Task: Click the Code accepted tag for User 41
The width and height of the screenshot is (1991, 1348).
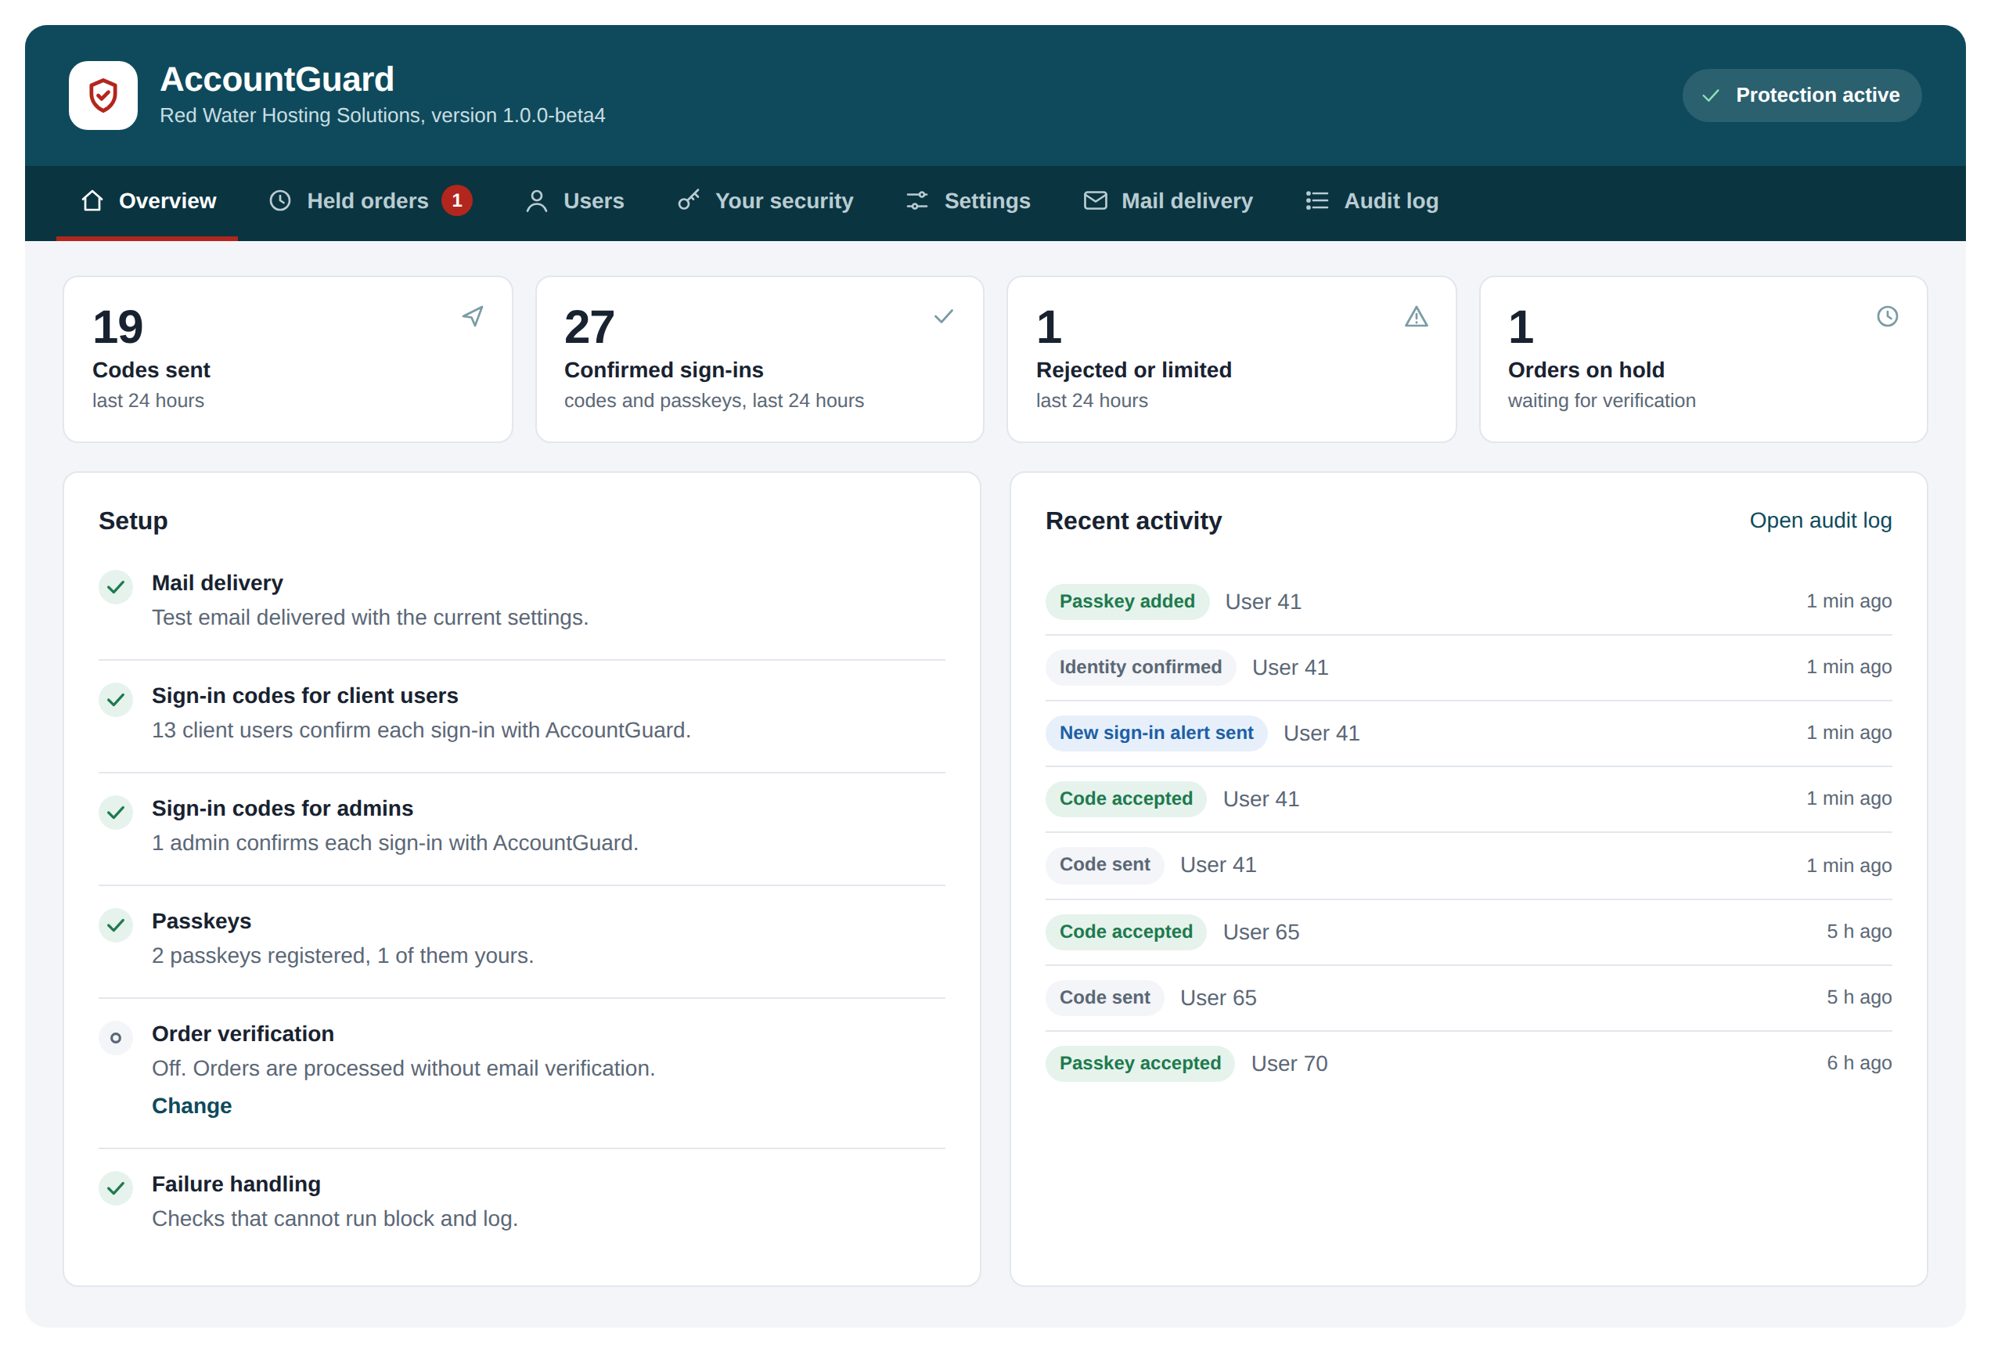Action: point(1125,798)
